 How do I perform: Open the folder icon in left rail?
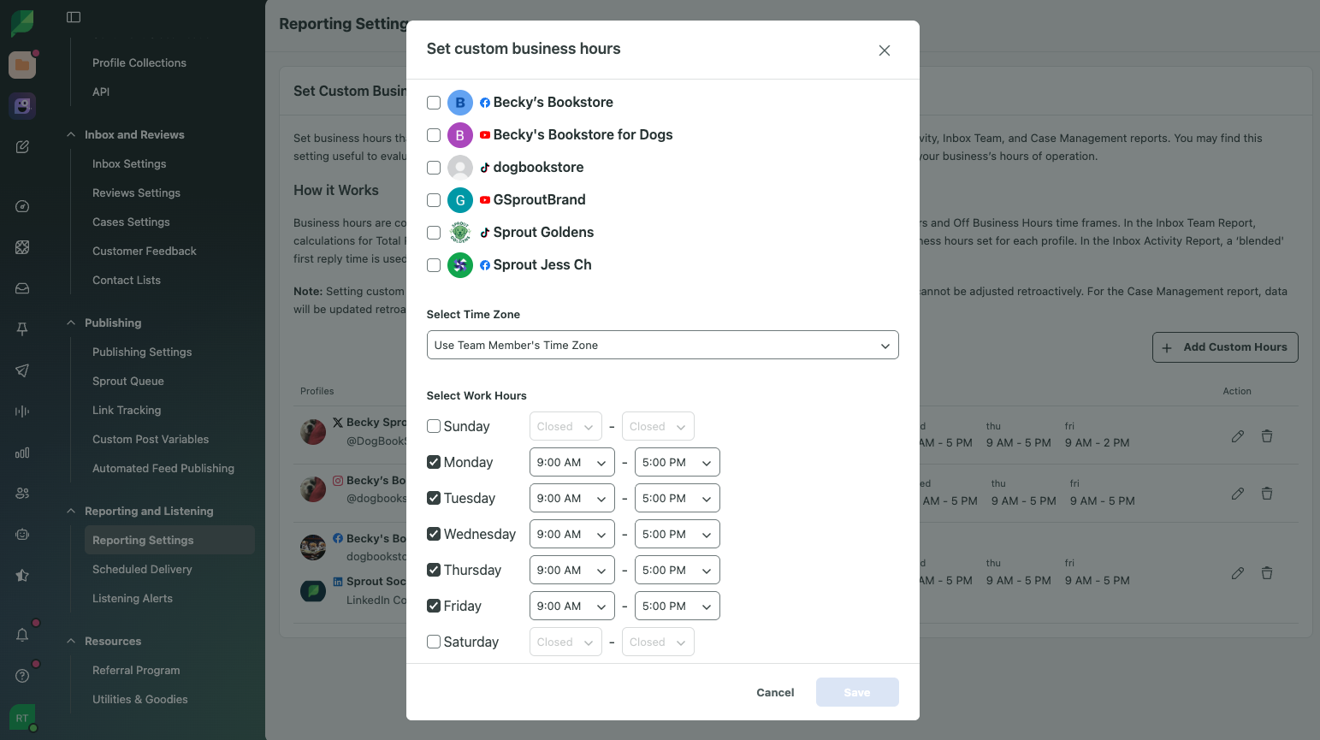[x=22, y=65]
